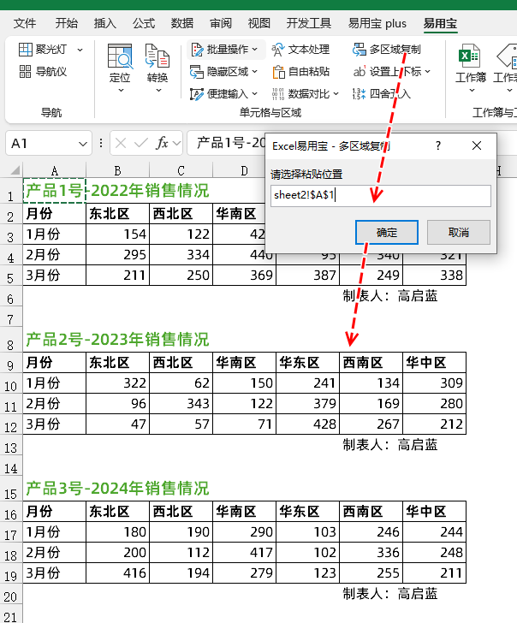Image resolution: width=517 pixels, height=623 pixels.
Task: Click the 西南区 header in row 16
Action: pyautogui.click(x=371, y=512)
